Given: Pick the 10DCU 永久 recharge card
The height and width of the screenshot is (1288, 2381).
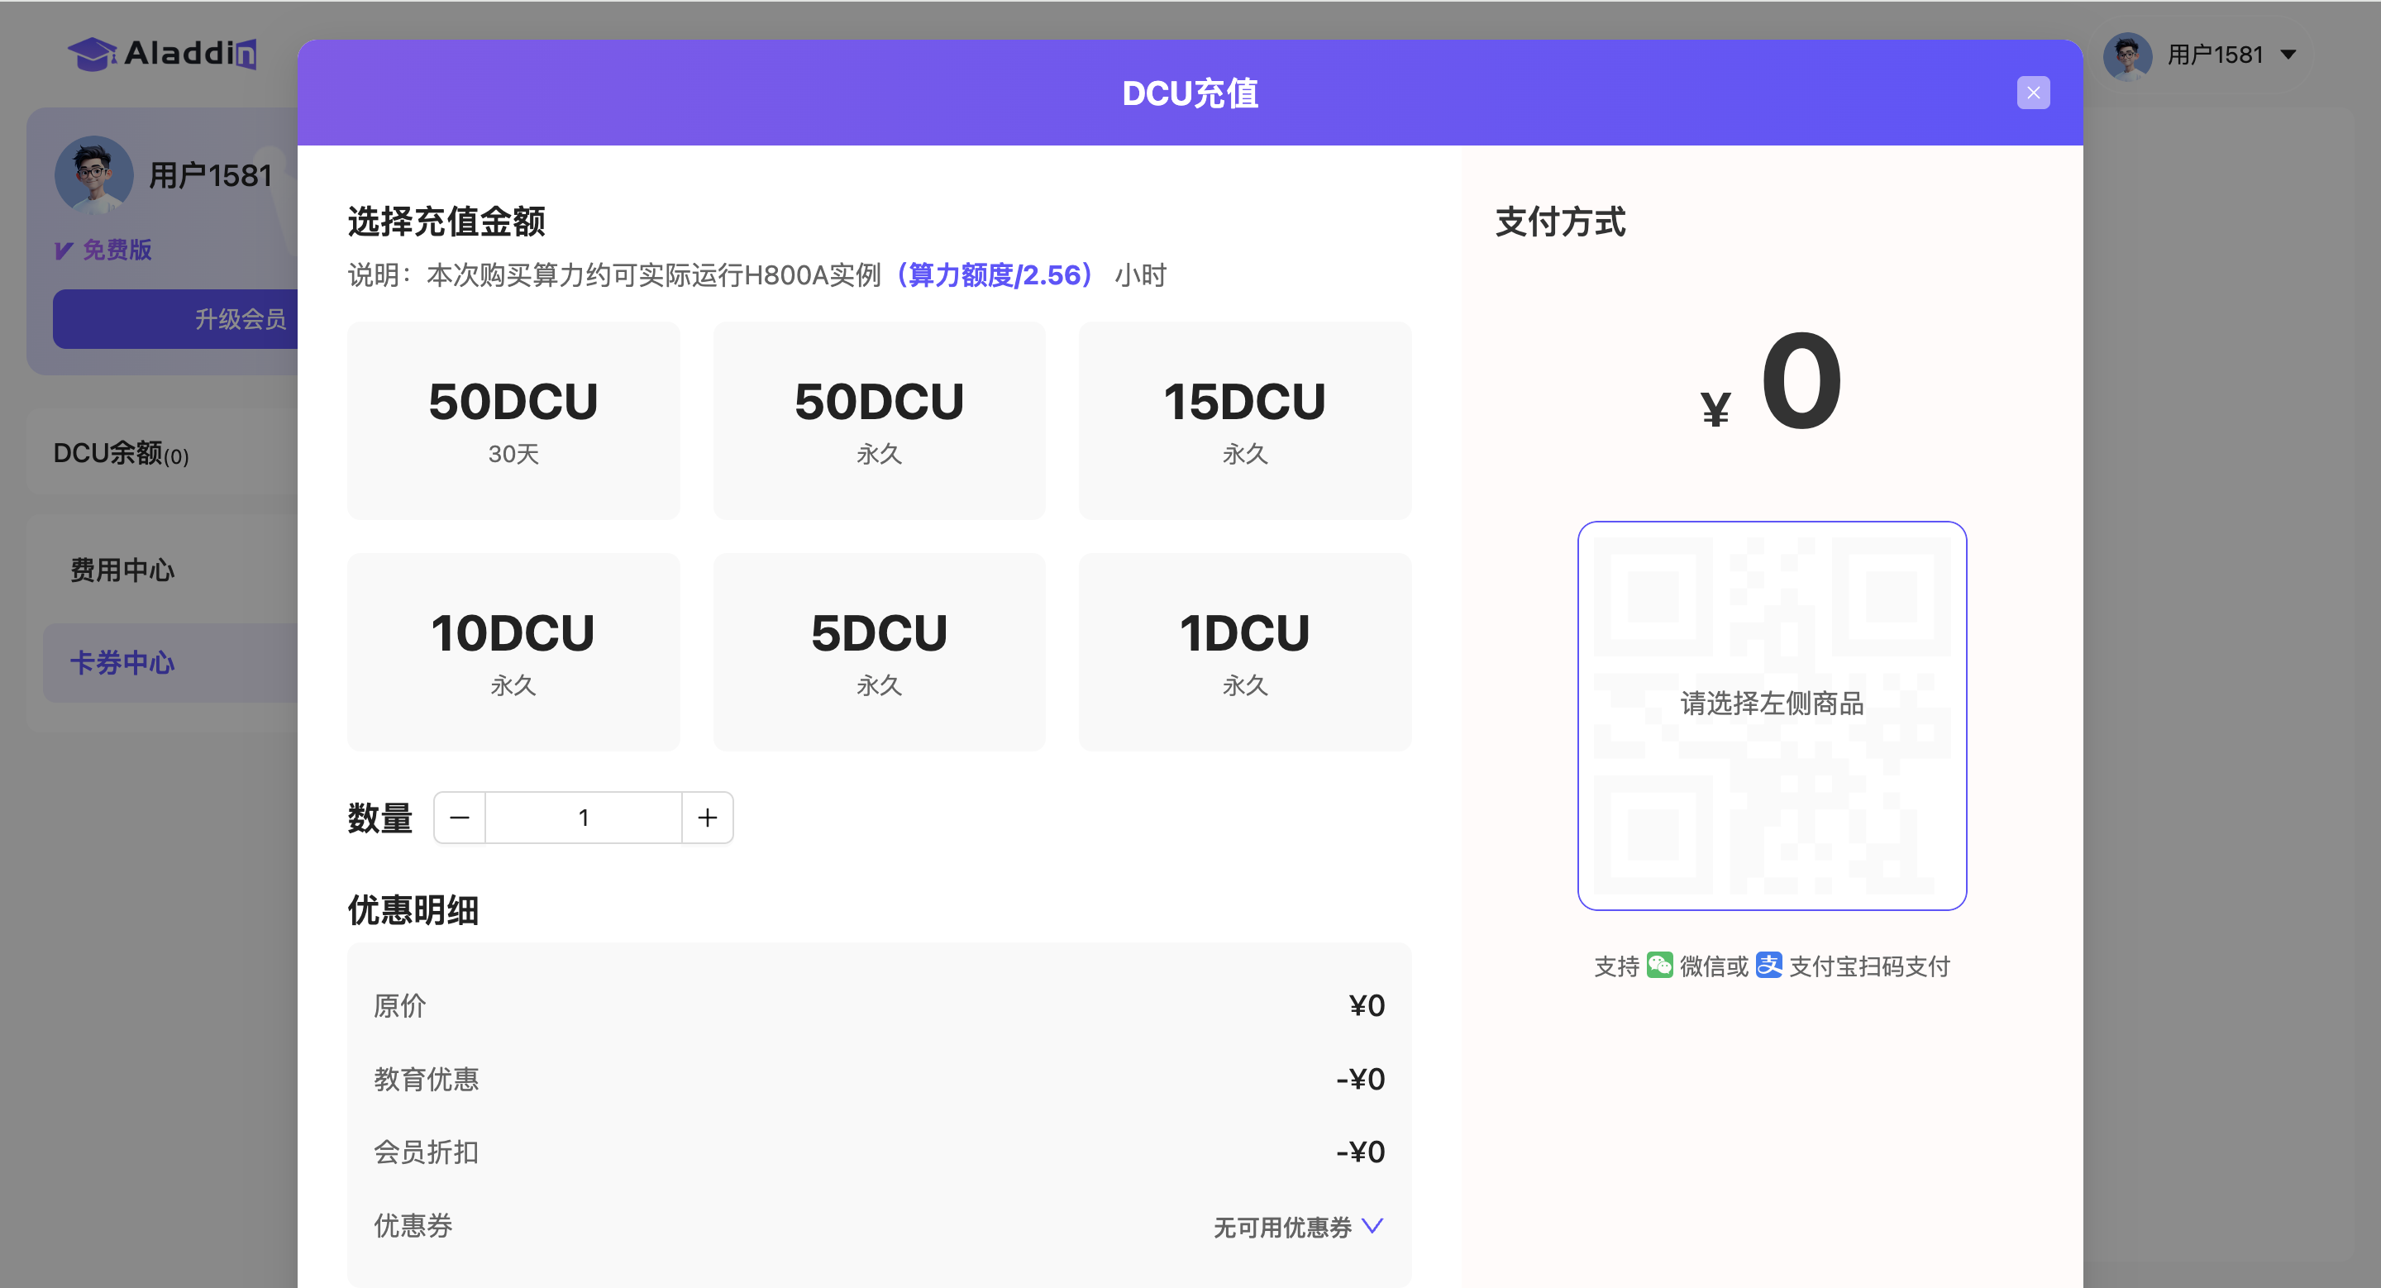Looking at the screenshot, I should [x=513, y=652].
